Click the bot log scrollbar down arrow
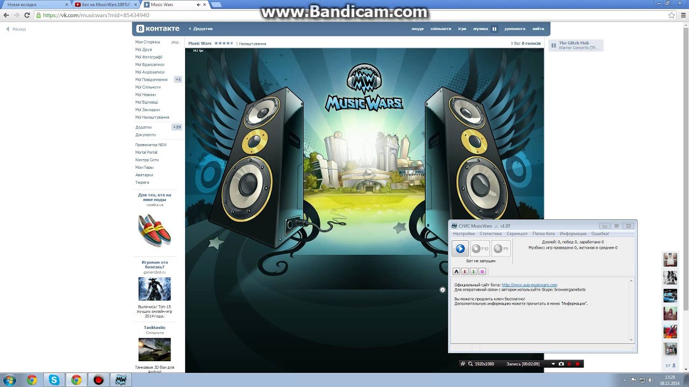The height and width of the screenshot is (387, 689). tap(631, 340)
